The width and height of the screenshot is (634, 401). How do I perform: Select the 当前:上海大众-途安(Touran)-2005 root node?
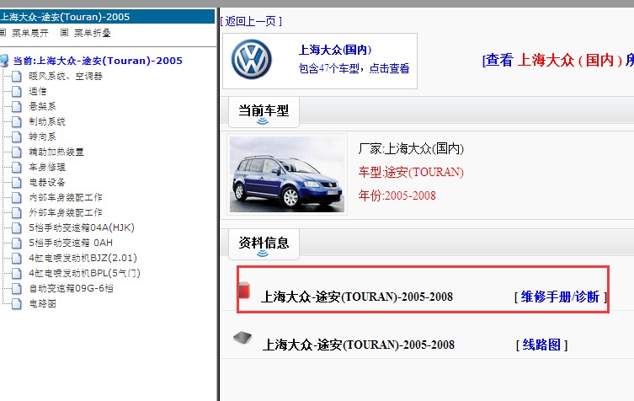[x=98, y=61]
